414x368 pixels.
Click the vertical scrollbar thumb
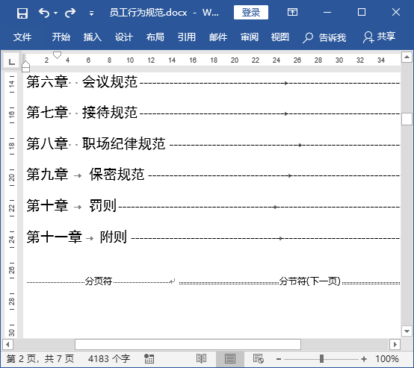pyautogui.click(x=407, y=119)
